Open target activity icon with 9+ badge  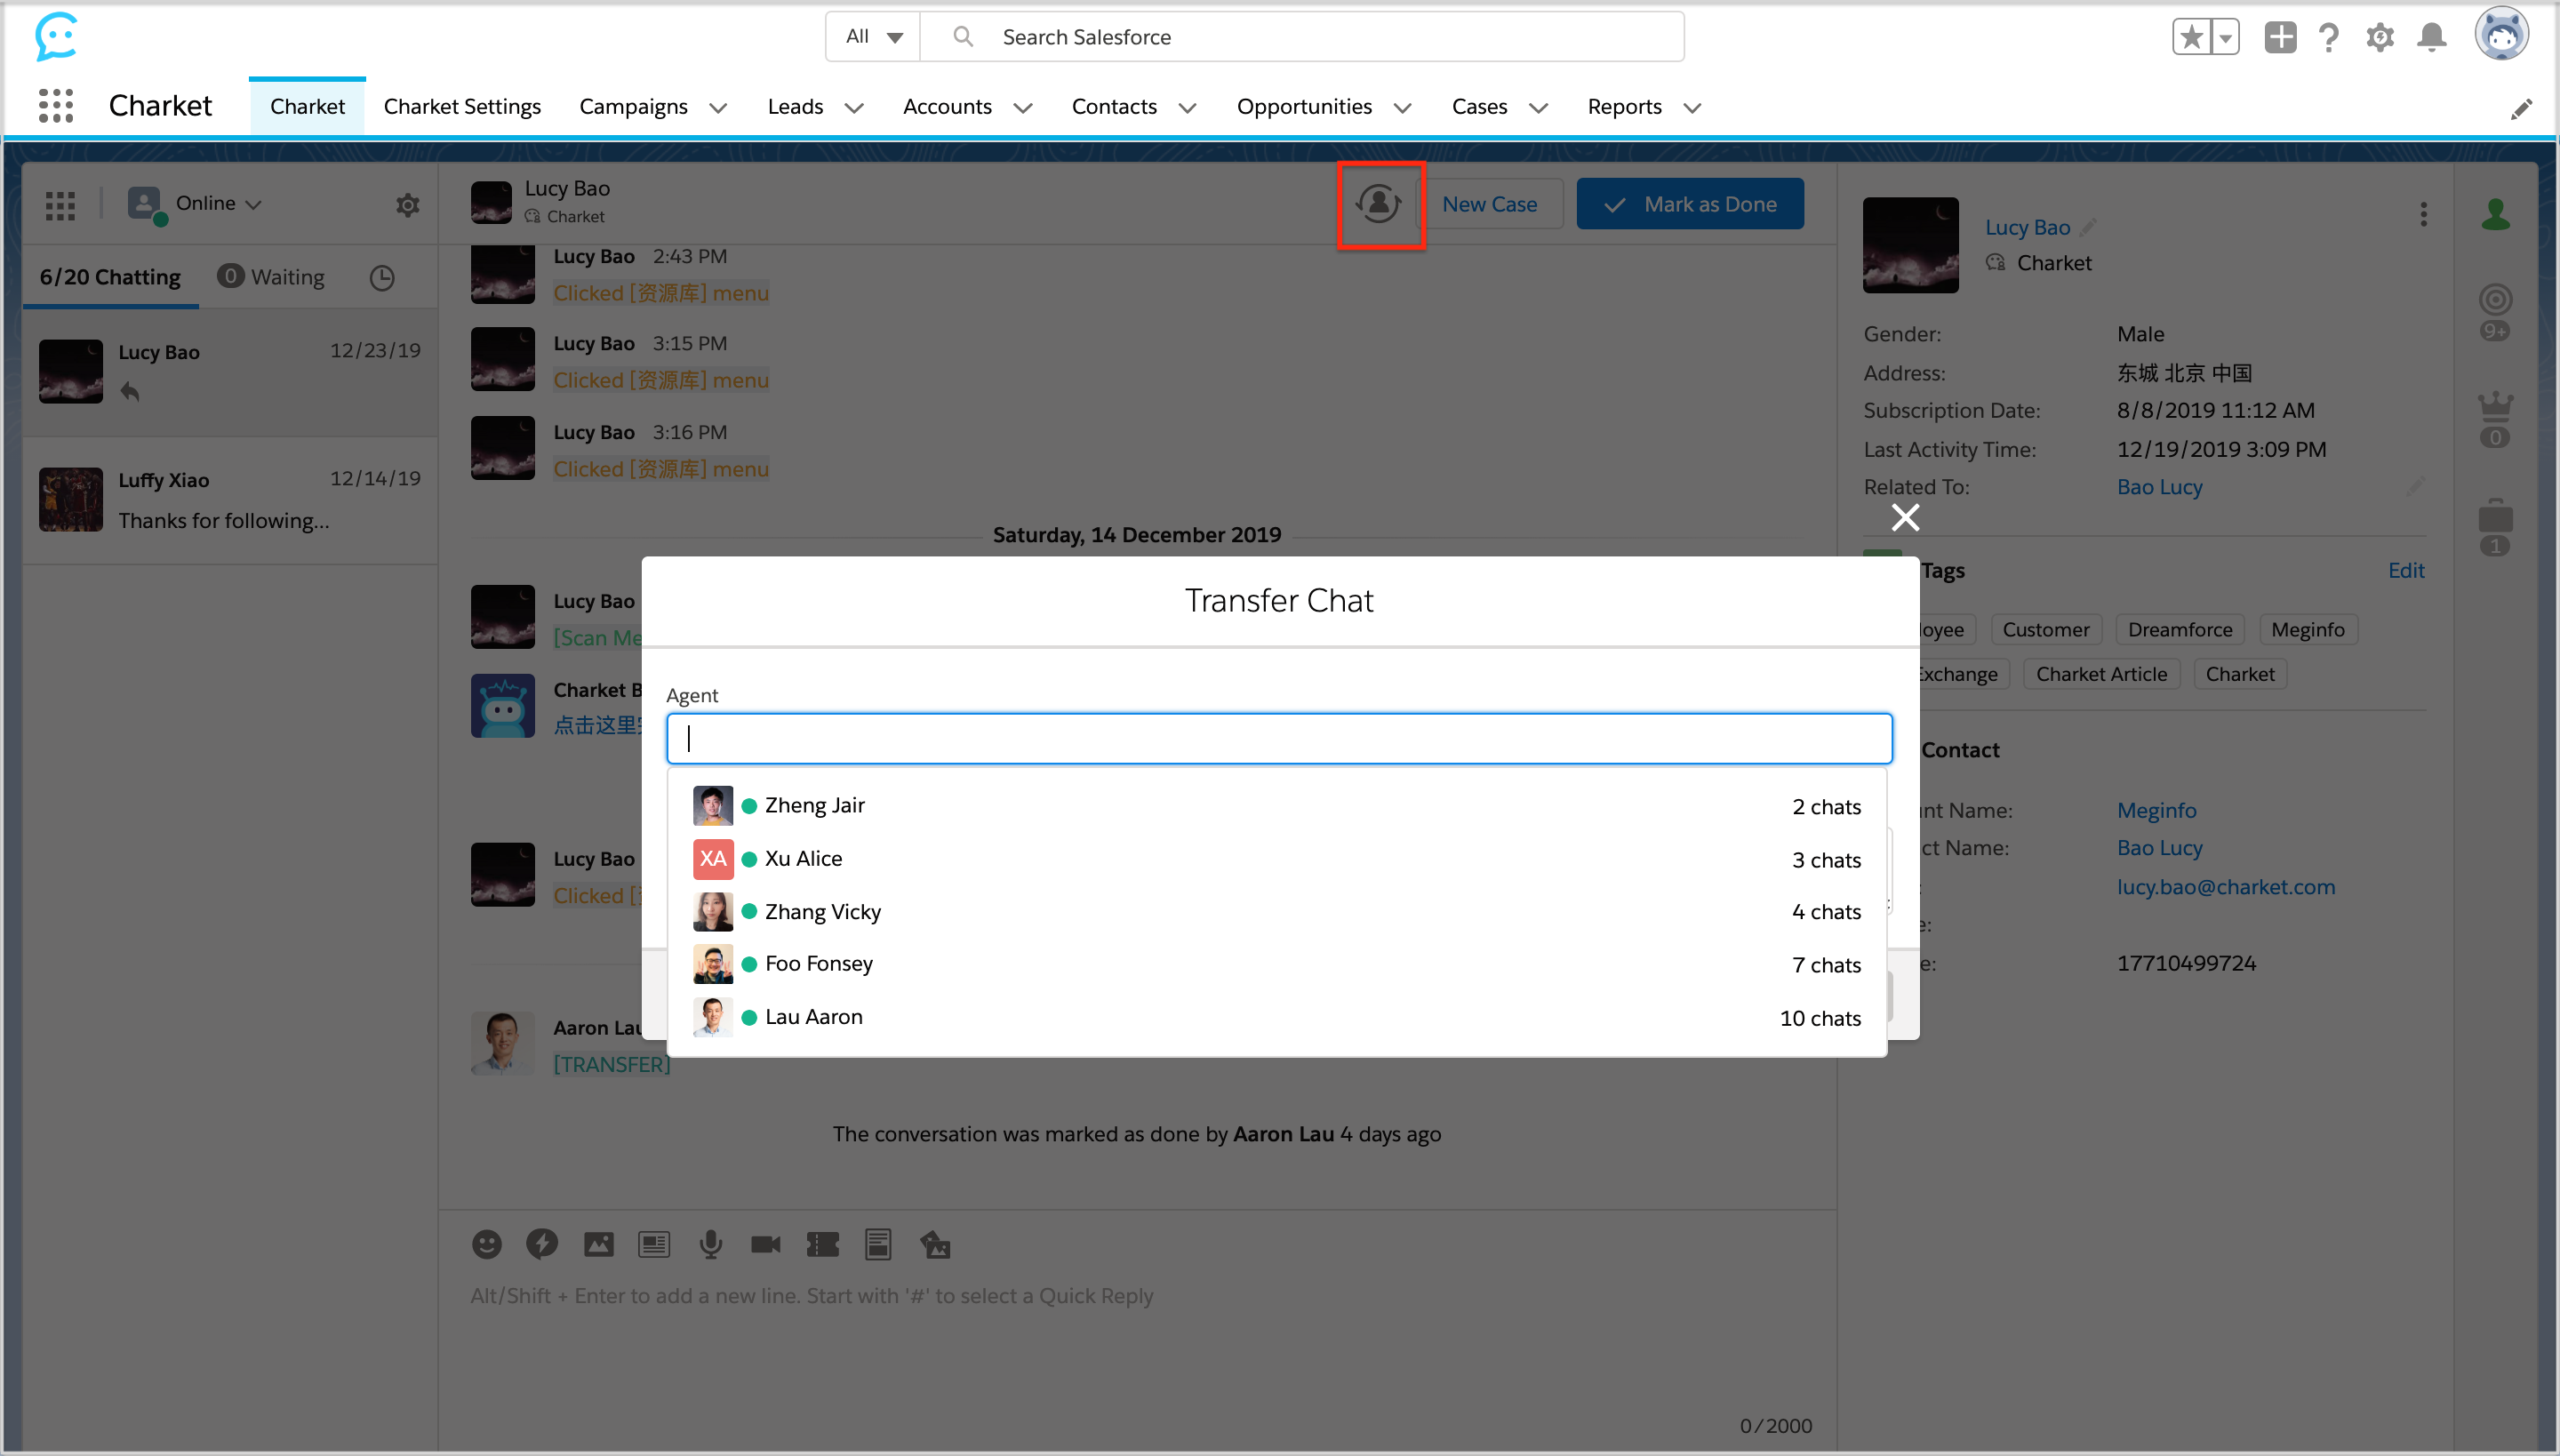[2496, 312]
